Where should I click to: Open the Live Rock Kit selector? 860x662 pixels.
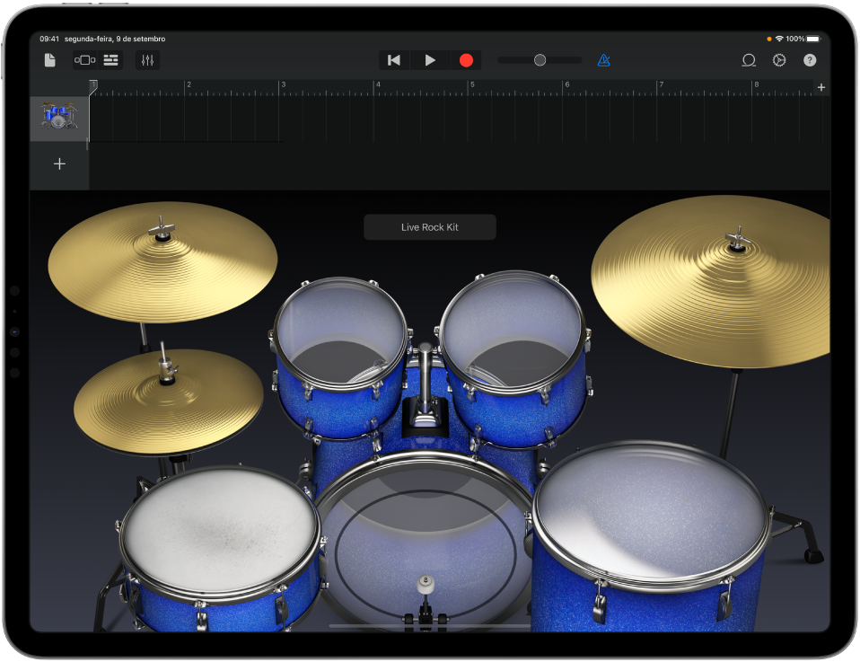[x=429, y=227]
